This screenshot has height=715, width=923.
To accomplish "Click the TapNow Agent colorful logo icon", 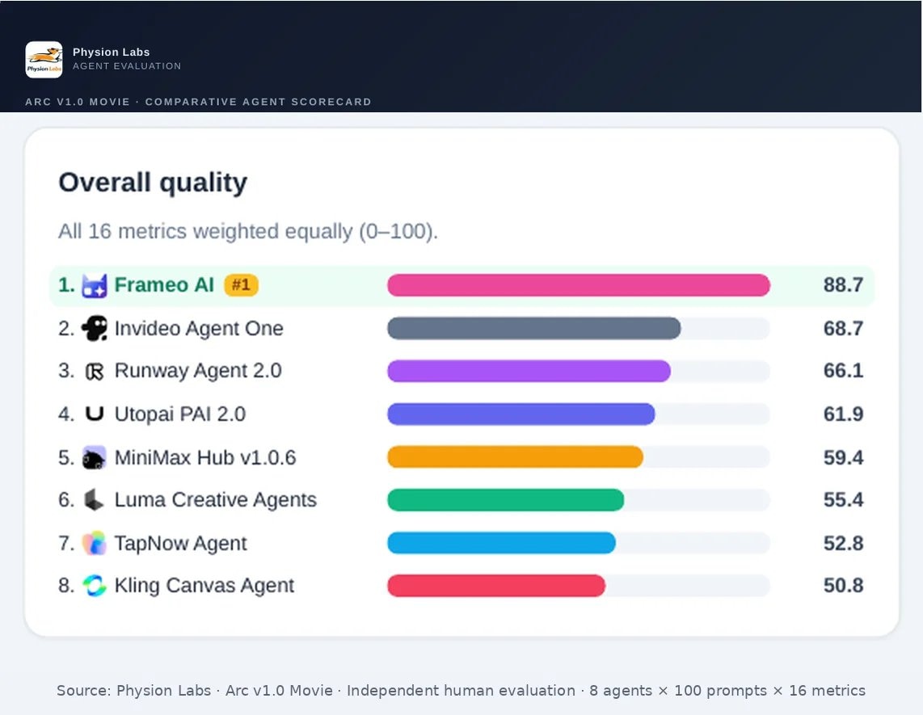I will (x=95, y=543).
